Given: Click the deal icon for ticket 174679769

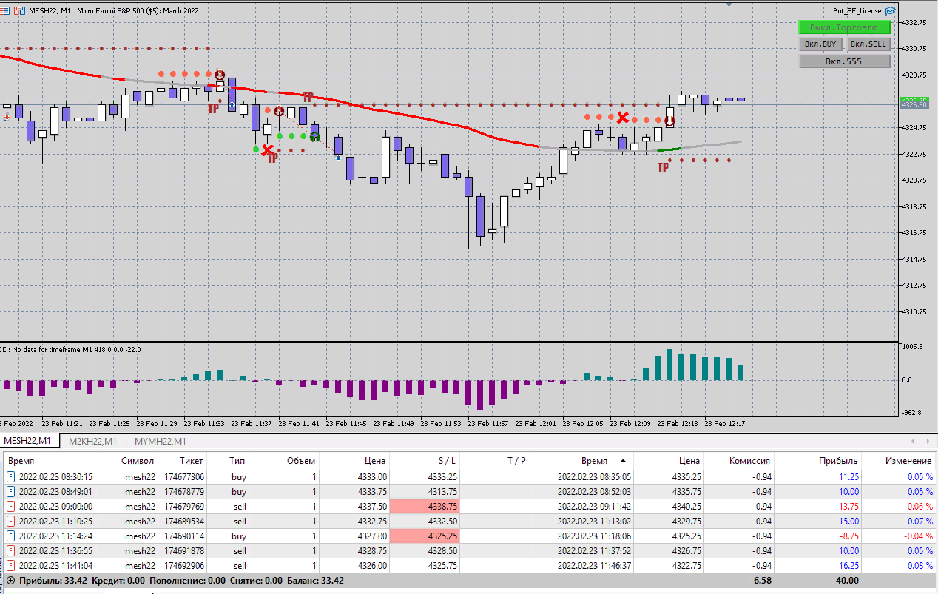Looking at the screenshot, I should coord(10,507).
